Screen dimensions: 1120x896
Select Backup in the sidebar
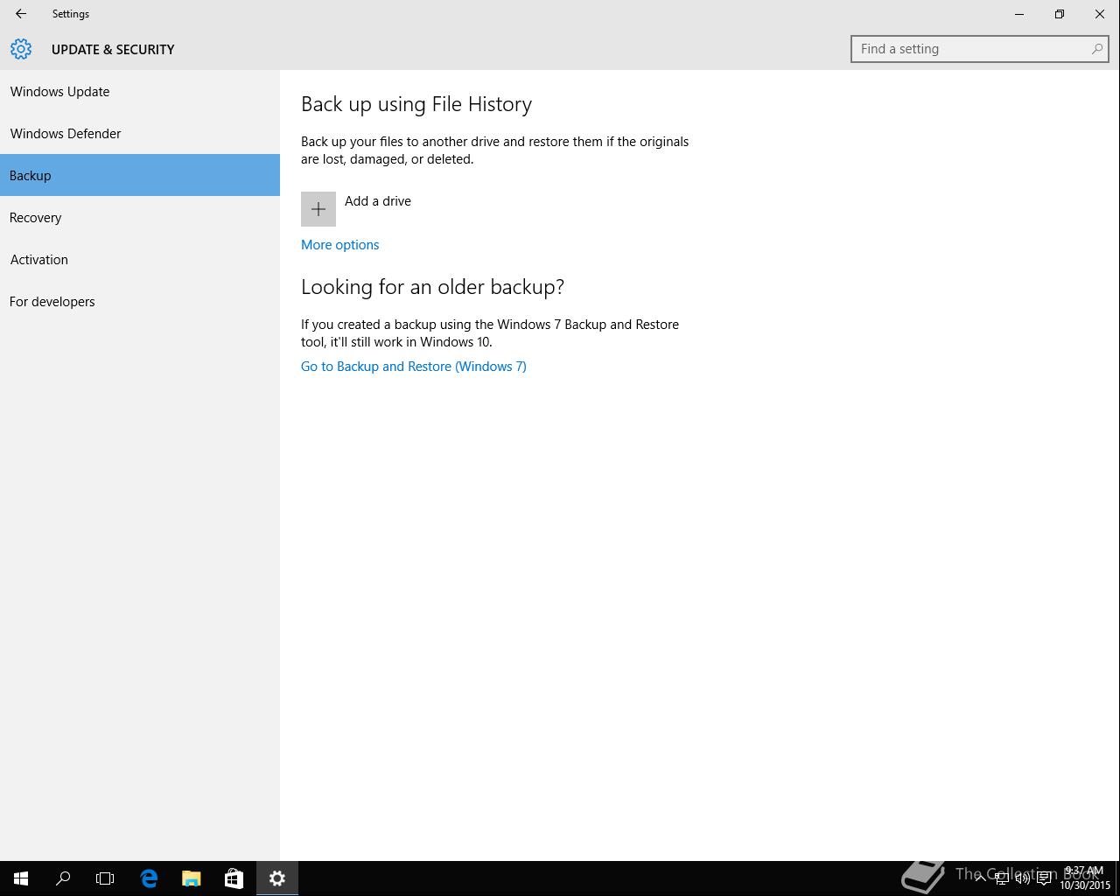click(140, 175)
